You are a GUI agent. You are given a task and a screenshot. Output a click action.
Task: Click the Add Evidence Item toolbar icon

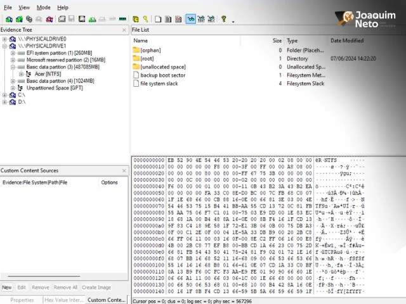click(x=8, y=20)
